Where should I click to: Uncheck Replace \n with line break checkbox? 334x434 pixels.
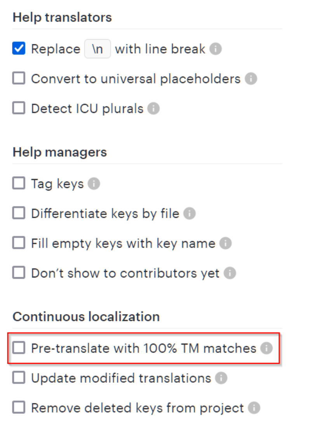[19, 49]
